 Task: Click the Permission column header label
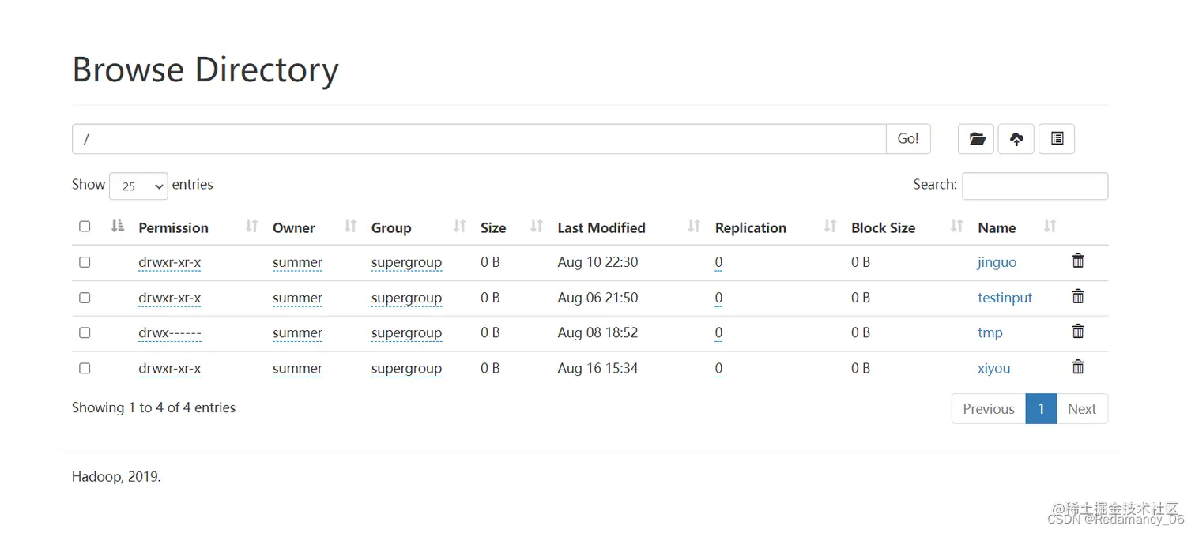tap(173, 227)
